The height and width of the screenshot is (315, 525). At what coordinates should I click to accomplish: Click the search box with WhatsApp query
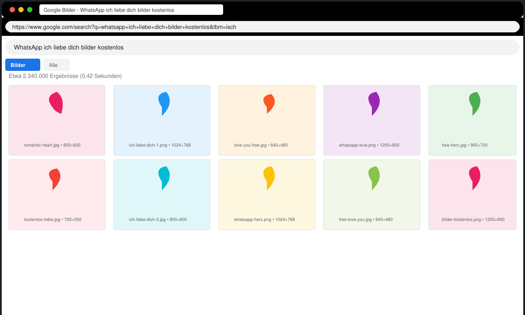click(x=262, y=47)
